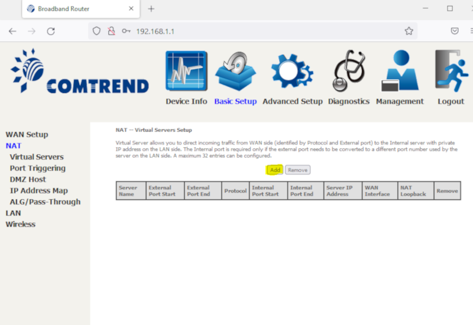This screenshot has height=325, width=473.
Task: Click the Management label
Action: pos(400,101)
